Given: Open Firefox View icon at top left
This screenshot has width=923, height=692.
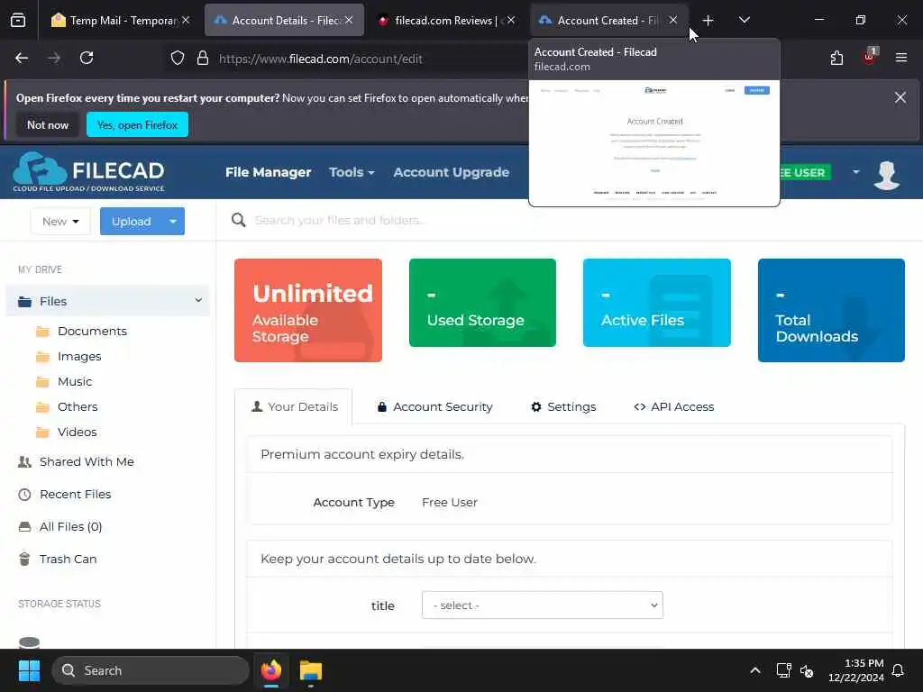Looking at the screenshot, I should click(x=18, y=21).
